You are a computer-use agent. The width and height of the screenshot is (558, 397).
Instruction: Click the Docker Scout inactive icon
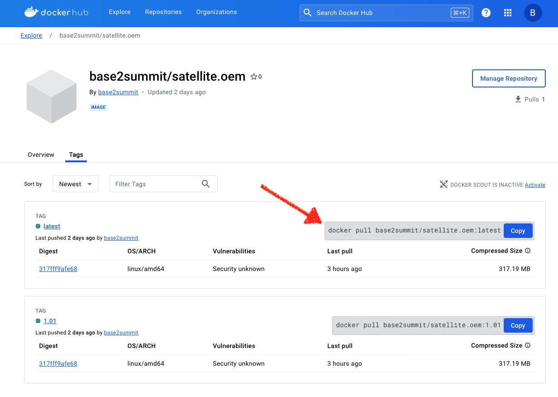pos(444,184)
